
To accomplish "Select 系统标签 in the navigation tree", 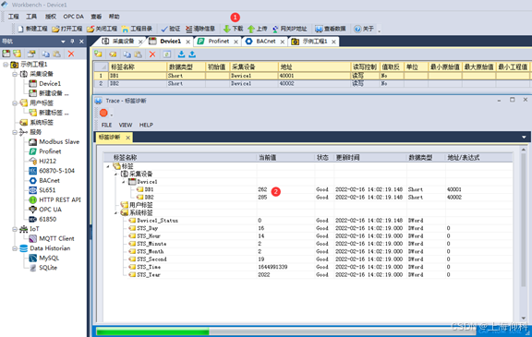I will coord(37,123).
